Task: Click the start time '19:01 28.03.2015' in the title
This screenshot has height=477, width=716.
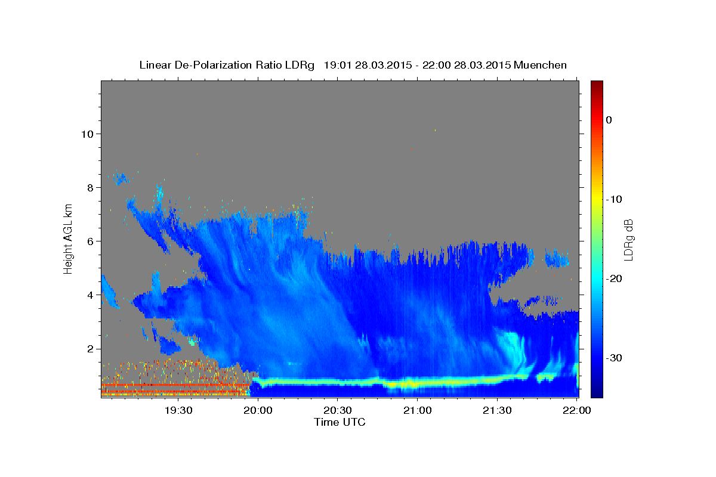Action: pos(367,65)
